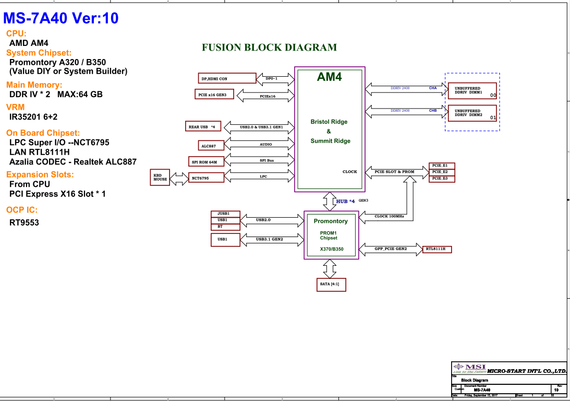Select the "BT" block
This screenshot has height=401, width=570.
click(225, 227)
